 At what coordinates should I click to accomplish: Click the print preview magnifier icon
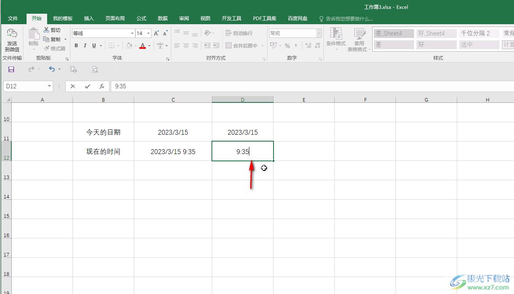click(x=95, y=69)
